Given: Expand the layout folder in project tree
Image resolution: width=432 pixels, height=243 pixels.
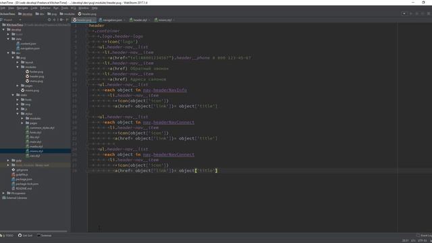Looking at the screenshot, I should 18,62.
